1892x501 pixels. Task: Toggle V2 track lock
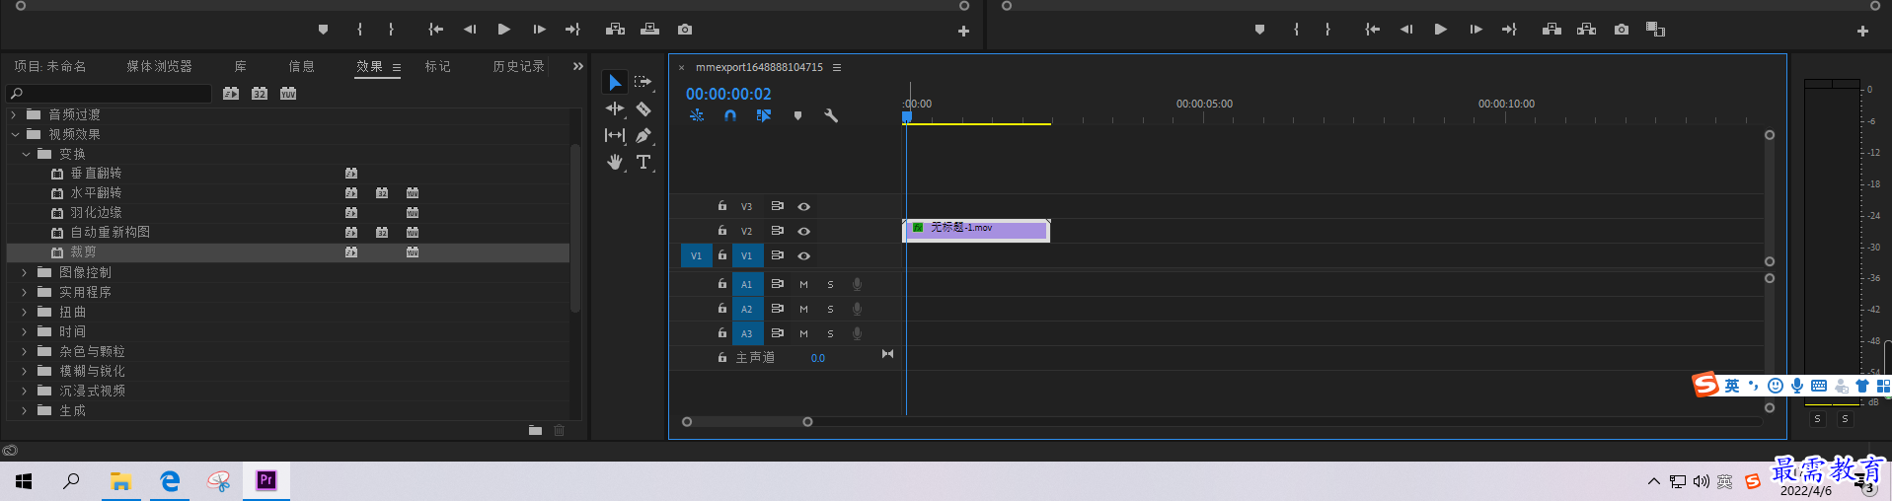point(722,230)
